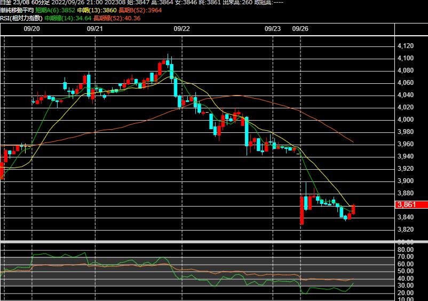Click the RSI(相対力指数) indicator title
The width and height of the screenshot is (428, 301).
pyautogui.click(x=21, y=18)
